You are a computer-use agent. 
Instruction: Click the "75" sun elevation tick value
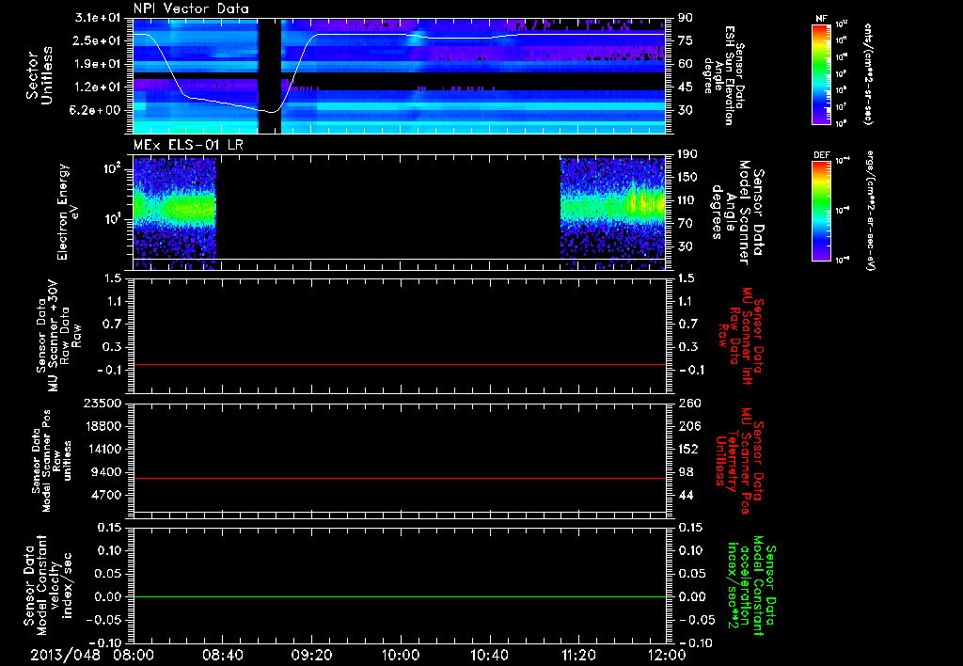(686, 40)
